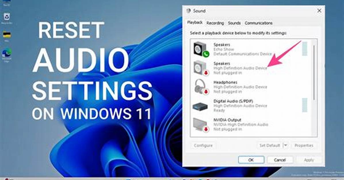Click the Digital Audio volume level meter

point(305,105)
